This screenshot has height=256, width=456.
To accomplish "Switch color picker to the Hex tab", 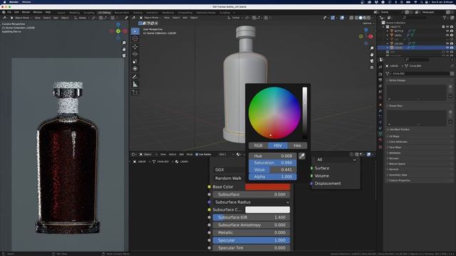I will coord(297,145).
